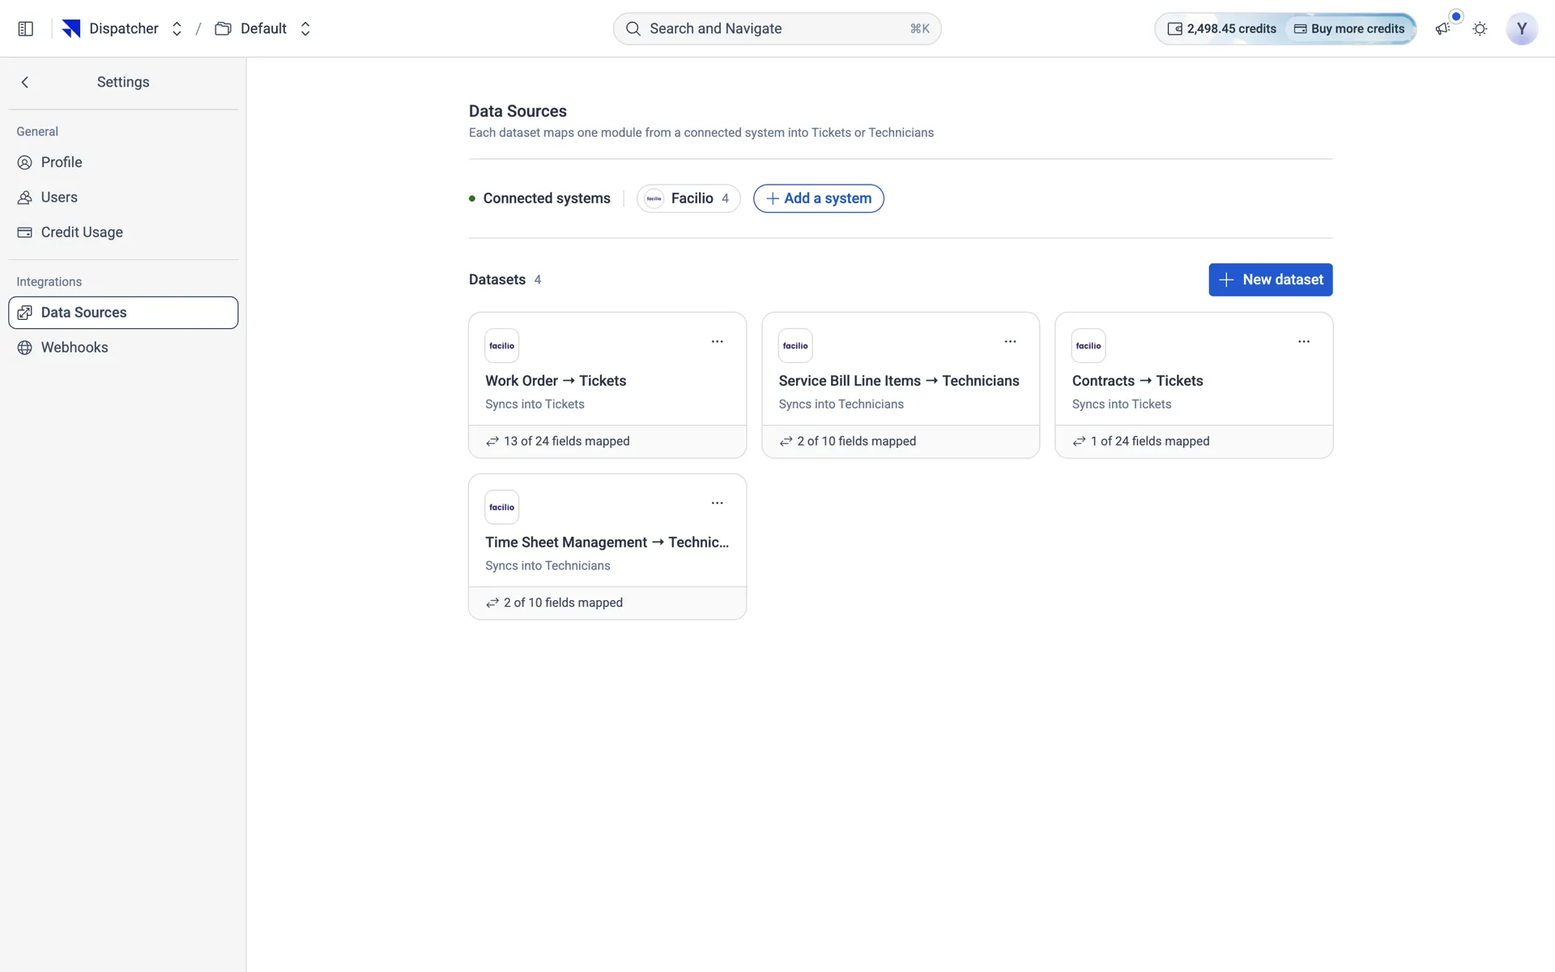Click '1 of 24 fields mapped'

coord(1149,441)
